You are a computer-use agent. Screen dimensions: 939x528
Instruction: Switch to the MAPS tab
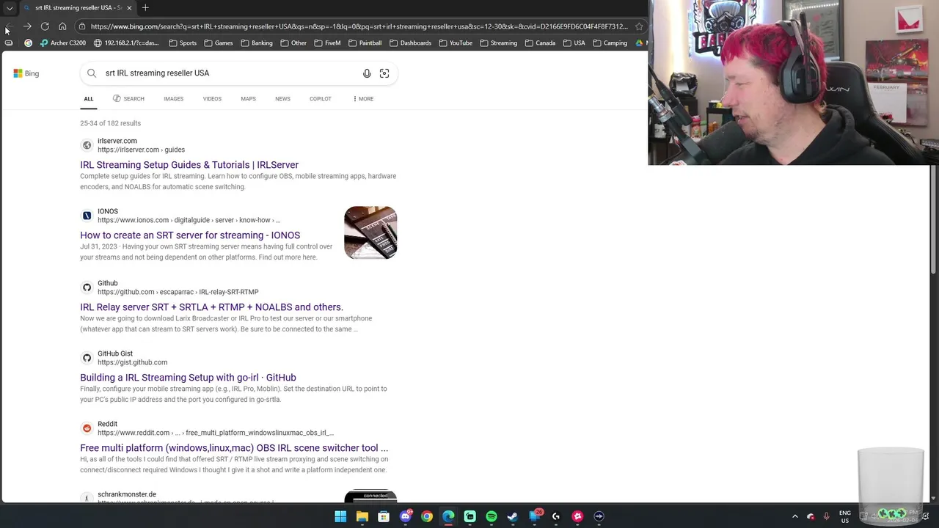pyautogui.click(x=248, y=99)
